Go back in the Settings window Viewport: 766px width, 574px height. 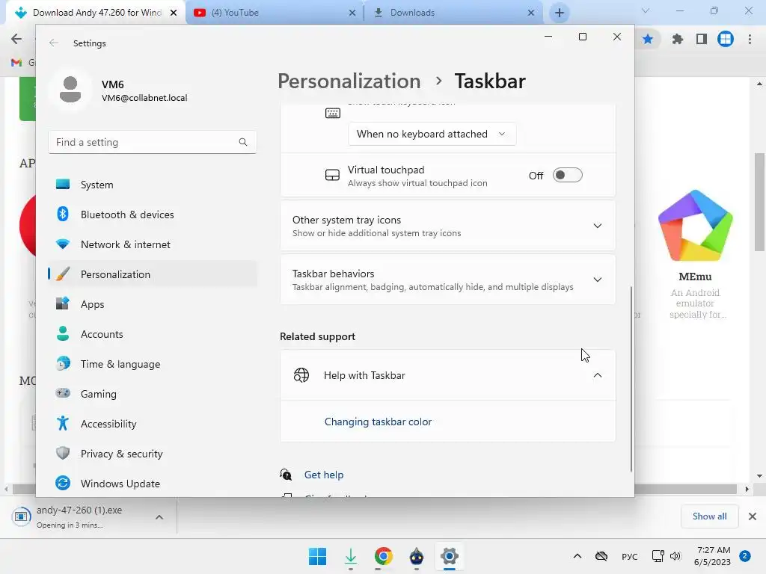point(54,43)
